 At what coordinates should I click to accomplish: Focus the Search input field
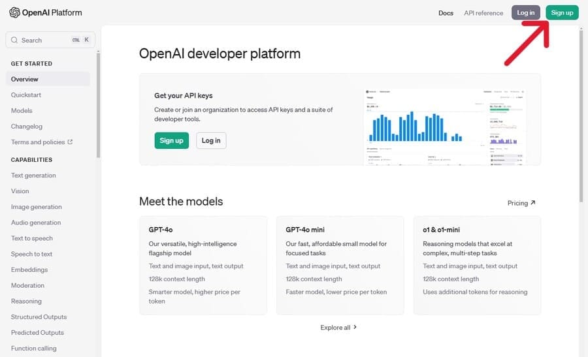tap(50, 40)
